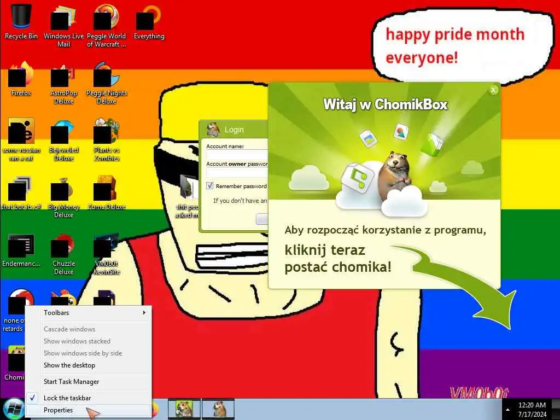The width and height of the screenshot is (560, 420).
Task: Click the Account owner password field
Action: pos(237,172)
